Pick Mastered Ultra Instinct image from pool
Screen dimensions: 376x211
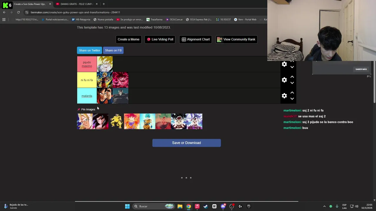[194, 121]
